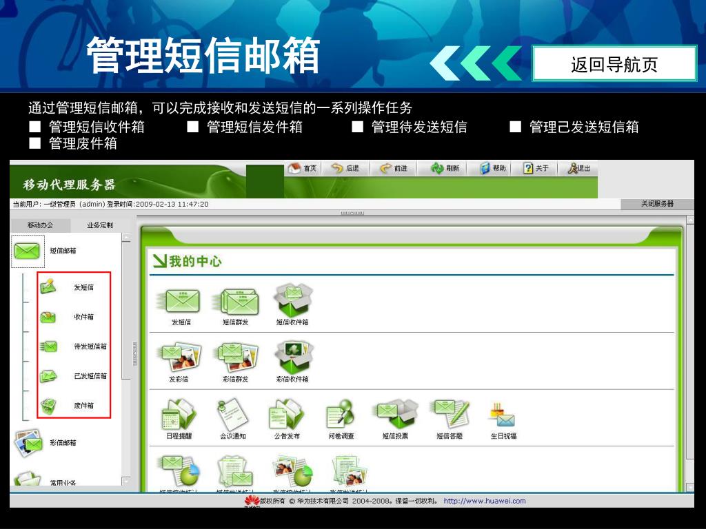This screenshot has height=529, width=706.
Task: Select 常用业务 in the sidebar
Action: pyautogui.click(x=45, y=479)
